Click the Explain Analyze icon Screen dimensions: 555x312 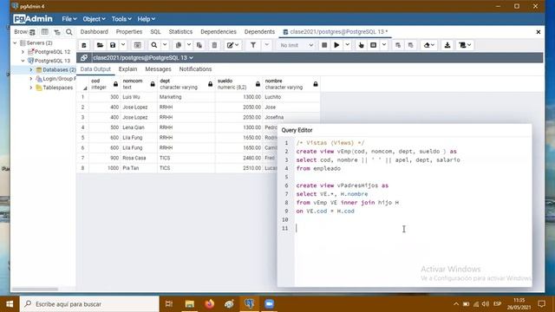374,45
